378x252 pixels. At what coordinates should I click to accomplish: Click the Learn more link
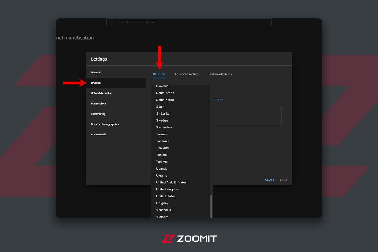pyautogui.click(x=218, y=99)
